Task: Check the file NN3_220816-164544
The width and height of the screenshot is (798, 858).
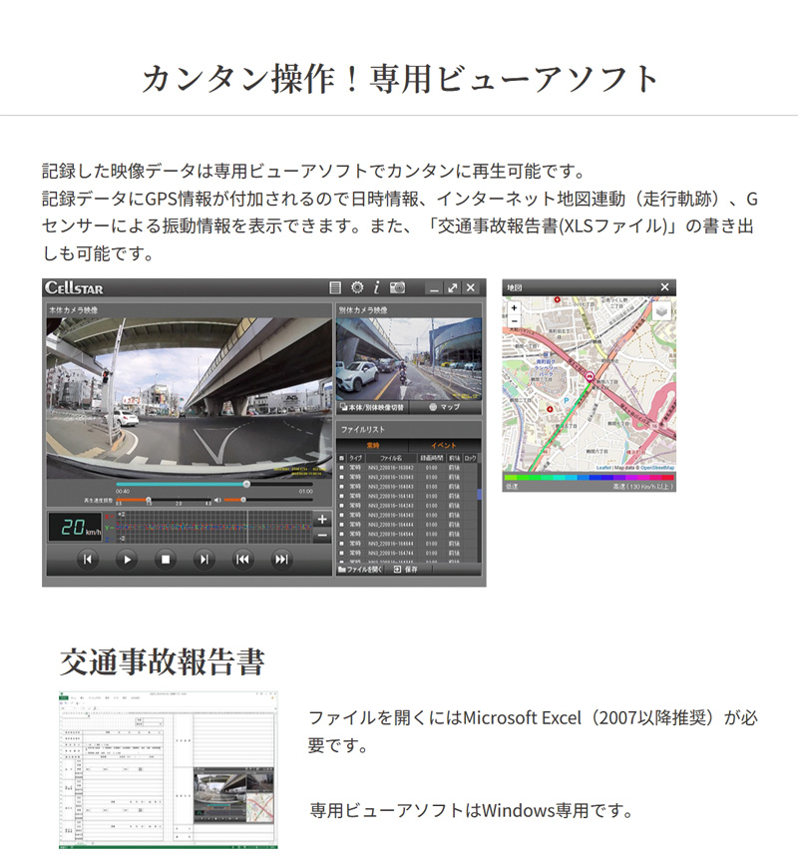Action: pyautogui.click(x=342, y=534)
